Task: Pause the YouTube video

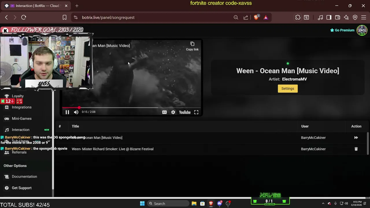Action: [x=67, y=112]
